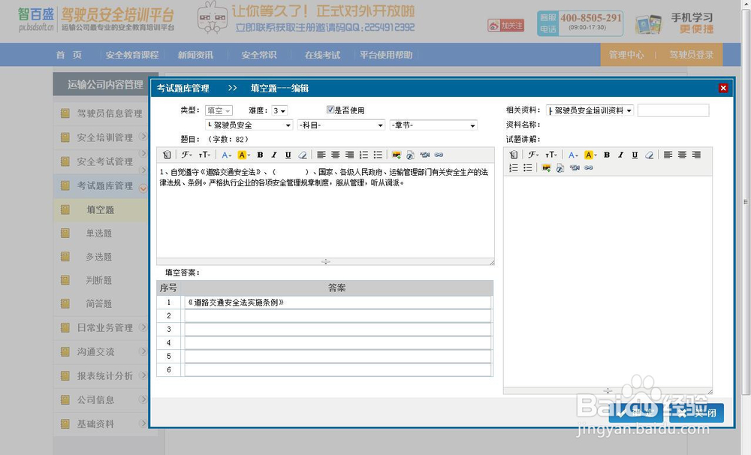751x455 pixels.
Task: Insert image in question editor
Action: pyautogui.click(x=397, y=155)
